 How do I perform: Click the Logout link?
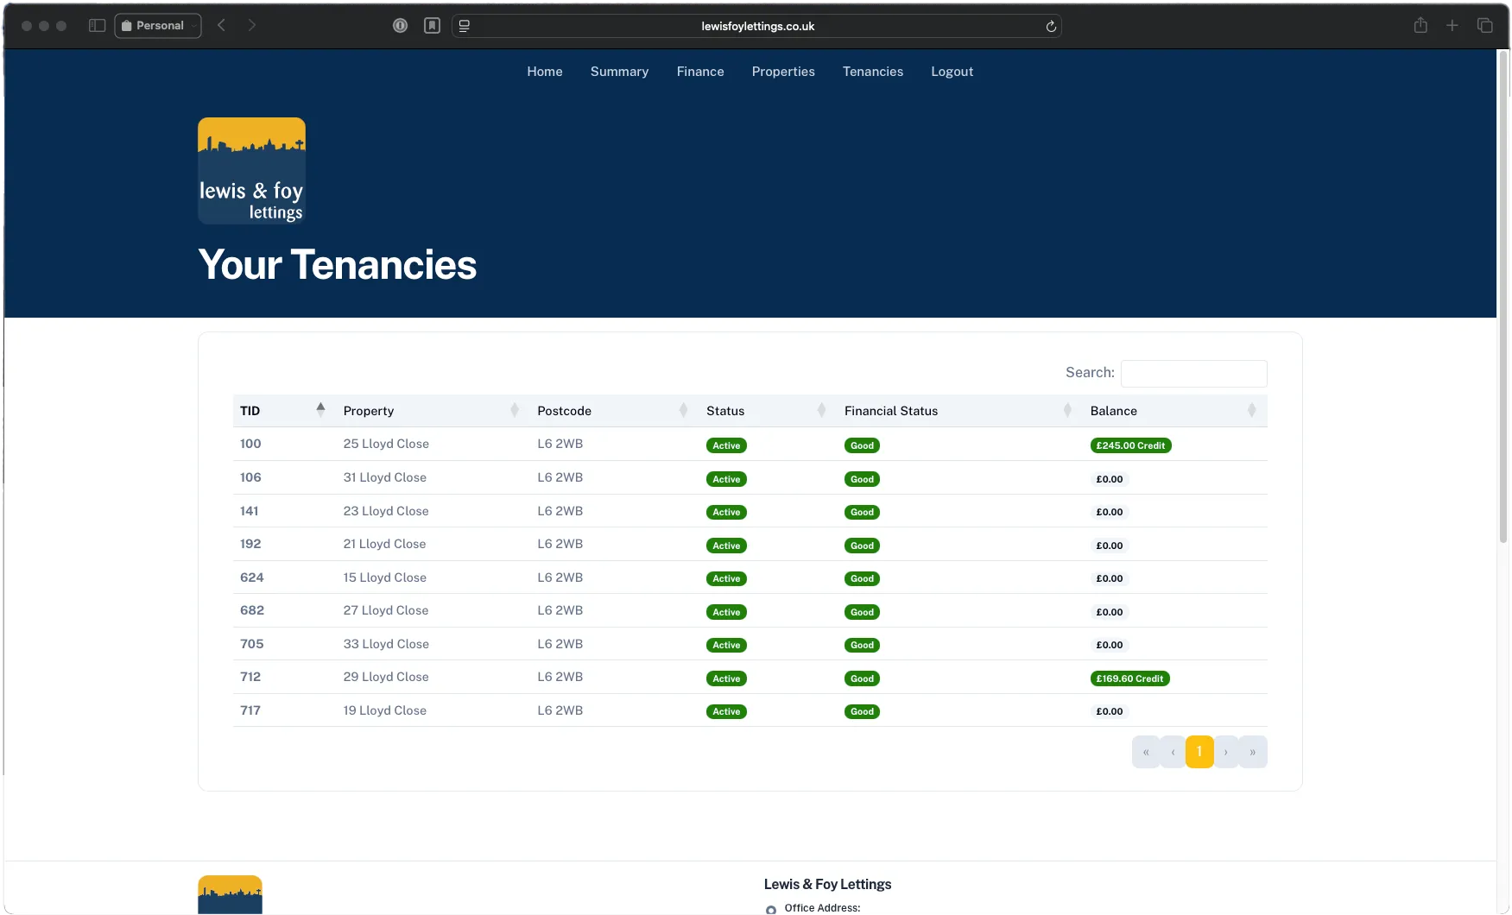(952, 72)
